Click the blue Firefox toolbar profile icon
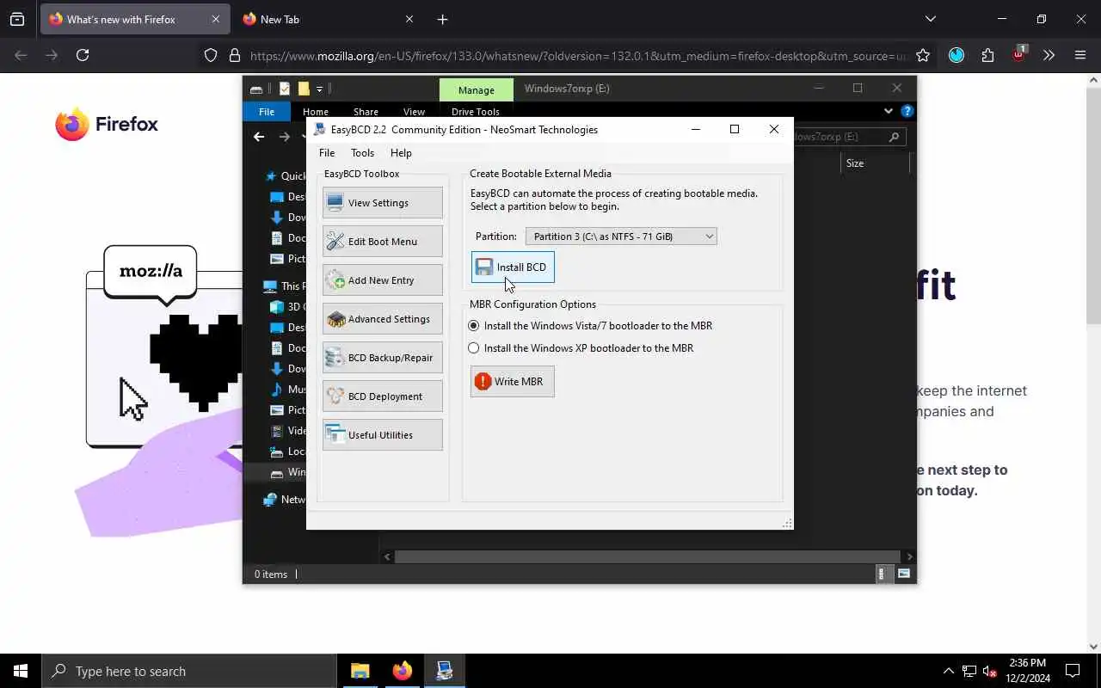This screenshot has height=688, width=1101. (x=956, y=55)
